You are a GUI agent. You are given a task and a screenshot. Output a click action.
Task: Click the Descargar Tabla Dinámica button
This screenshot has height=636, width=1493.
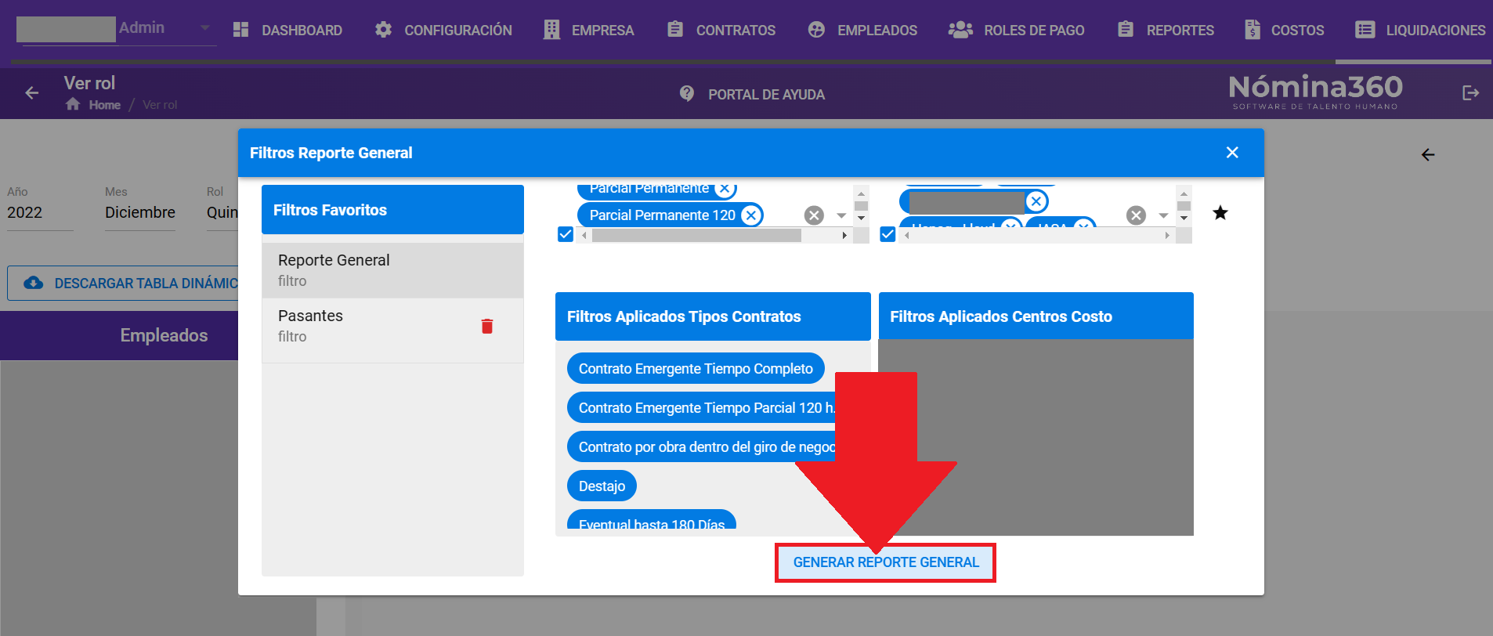[124, 283]
